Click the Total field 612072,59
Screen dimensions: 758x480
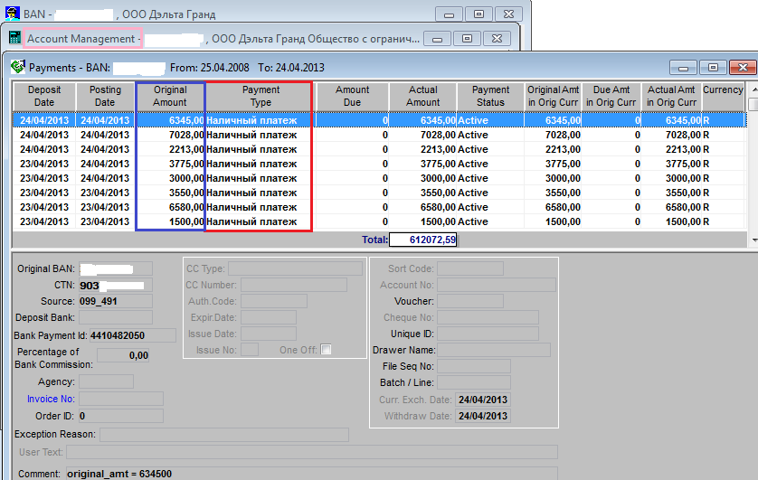(423, 240)
